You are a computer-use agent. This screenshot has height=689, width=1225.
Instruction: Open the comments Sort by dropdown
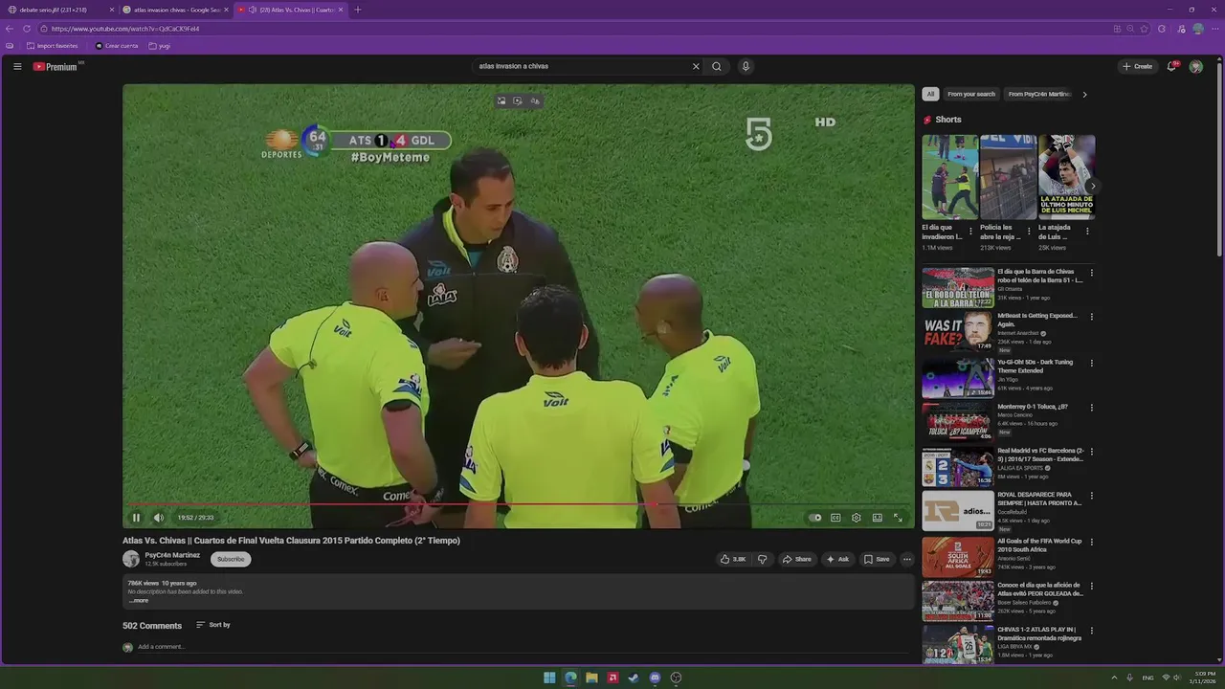pos(213,625)
